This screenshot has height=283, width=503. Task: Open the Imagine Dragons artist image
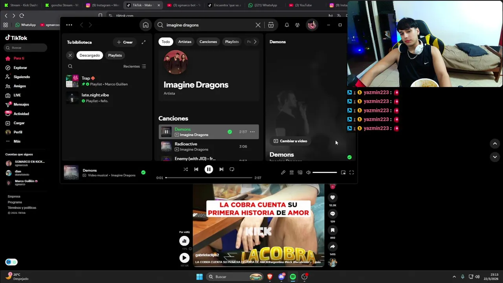point(176,62)
